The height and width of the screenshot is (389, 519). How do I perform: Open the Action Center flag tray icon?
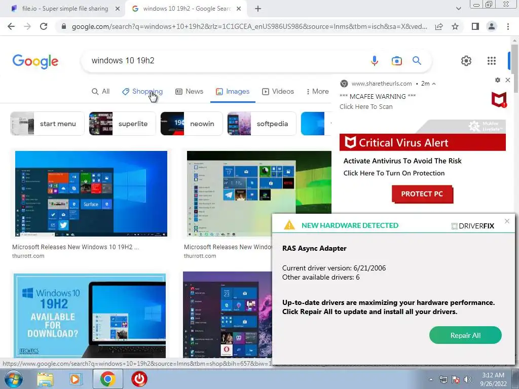[x=456, y=379]
